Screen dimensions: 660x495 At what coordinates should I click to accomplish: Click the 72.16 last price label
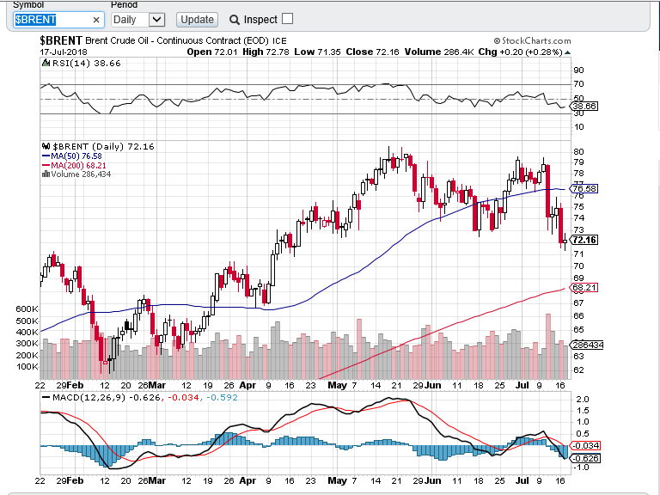pos(584,240)
